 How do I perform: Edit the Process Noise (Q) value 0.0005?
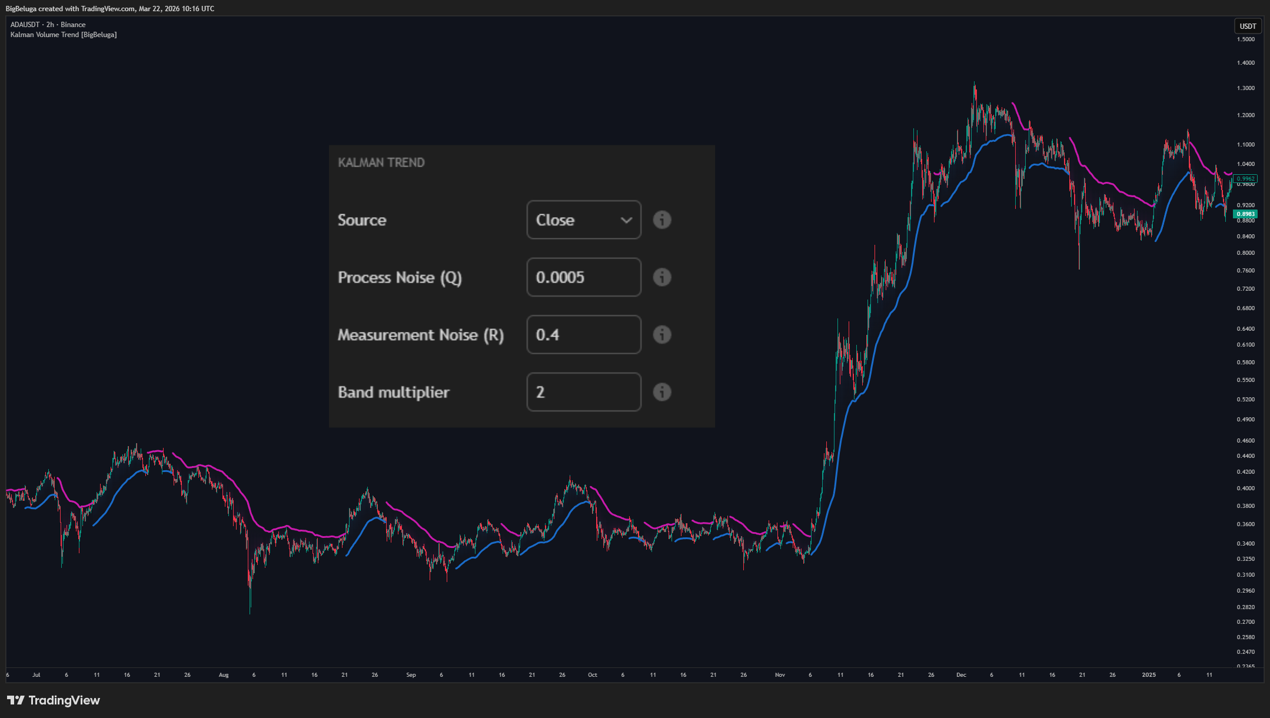coord(583,277)
